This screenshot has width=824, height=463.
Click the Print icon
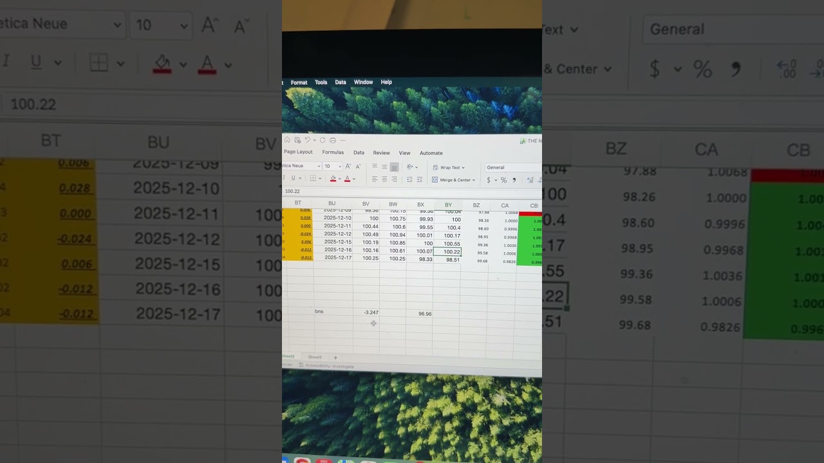[333, 140]
